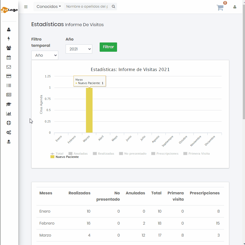245x245 pixels.
Task: Open the gears settings sidebar icon
Action: coord(9,132)
